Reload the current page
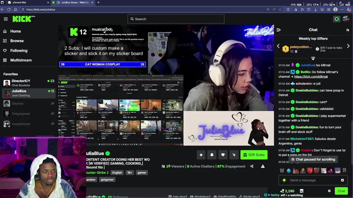 coord(9,9)
